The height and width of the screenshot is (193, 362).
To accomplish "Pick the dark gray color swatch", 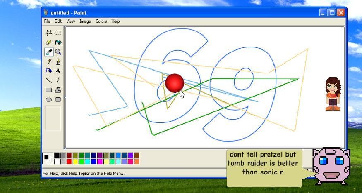I will [63, 155].
